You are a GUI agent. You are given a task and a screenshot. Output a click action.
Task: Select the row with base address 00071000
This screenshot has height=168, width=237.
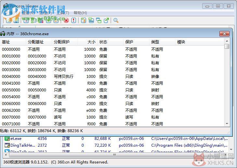[x=112, y=124]
